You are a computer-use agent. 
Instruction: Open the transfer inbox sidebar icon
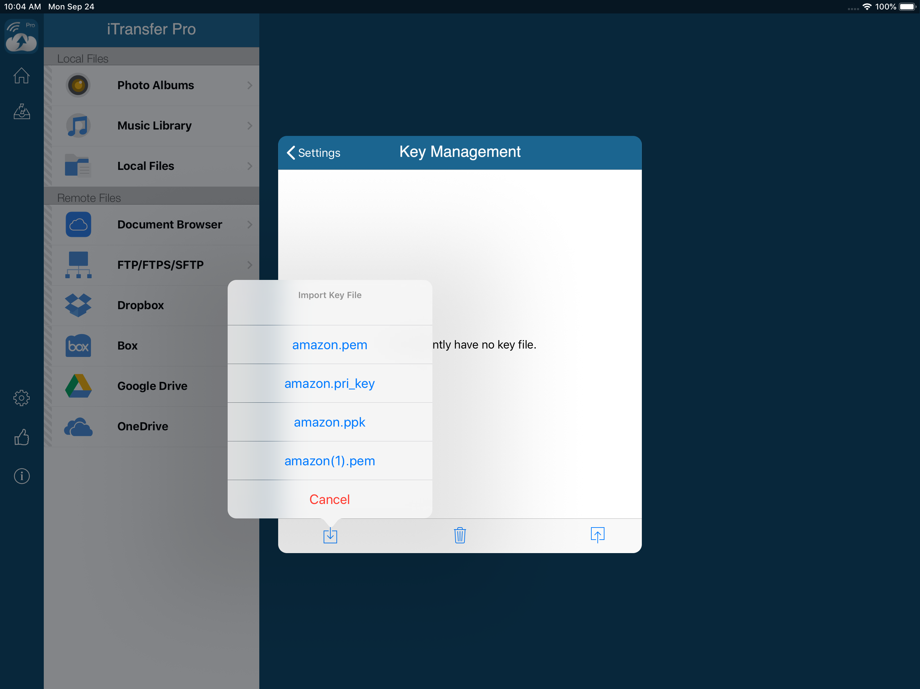22,111
